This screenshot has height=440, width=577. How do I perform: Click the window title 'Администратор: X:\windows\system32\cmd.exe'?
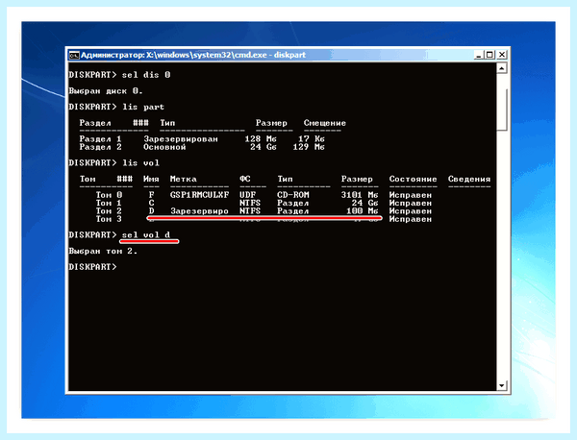pos(174,55)
